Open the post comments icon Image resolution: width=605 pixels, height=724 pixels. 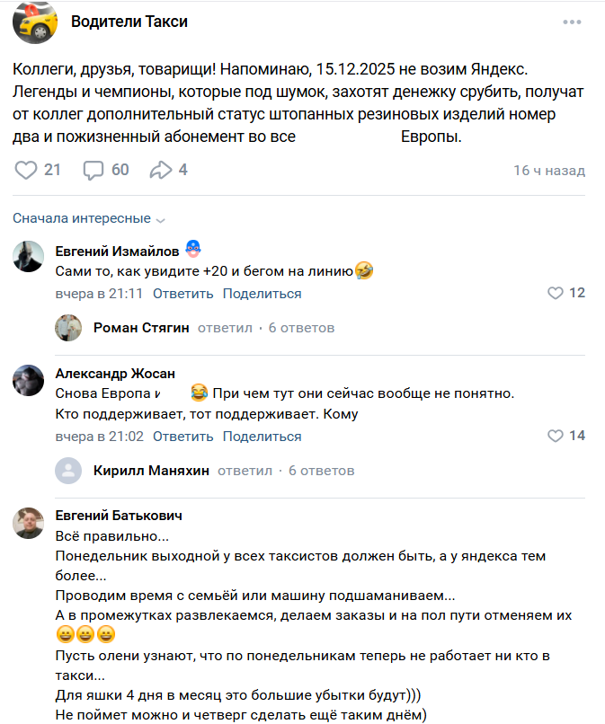(94, 170)
